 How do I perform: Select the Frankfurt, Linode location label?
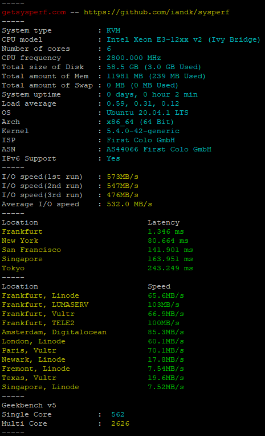click(40, 295)
